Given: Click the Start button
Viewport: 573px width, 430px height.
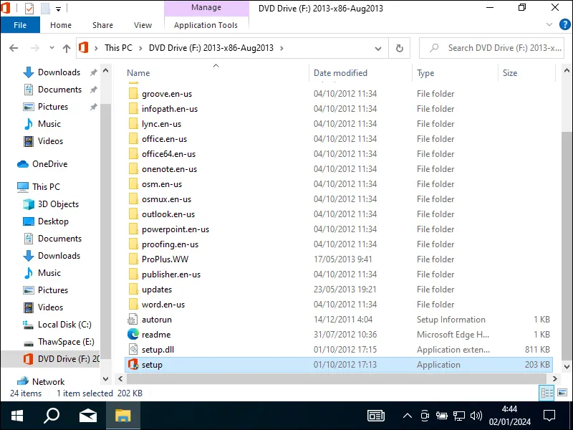Looking at the screenshot, I should pos(16,416).
